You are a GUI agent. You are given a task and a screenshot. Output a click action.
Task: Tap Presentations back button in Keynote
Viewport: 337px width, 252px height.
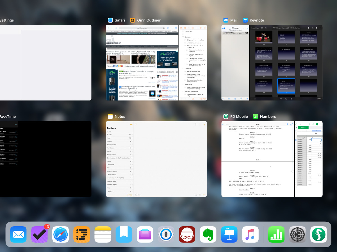(255, 28)
